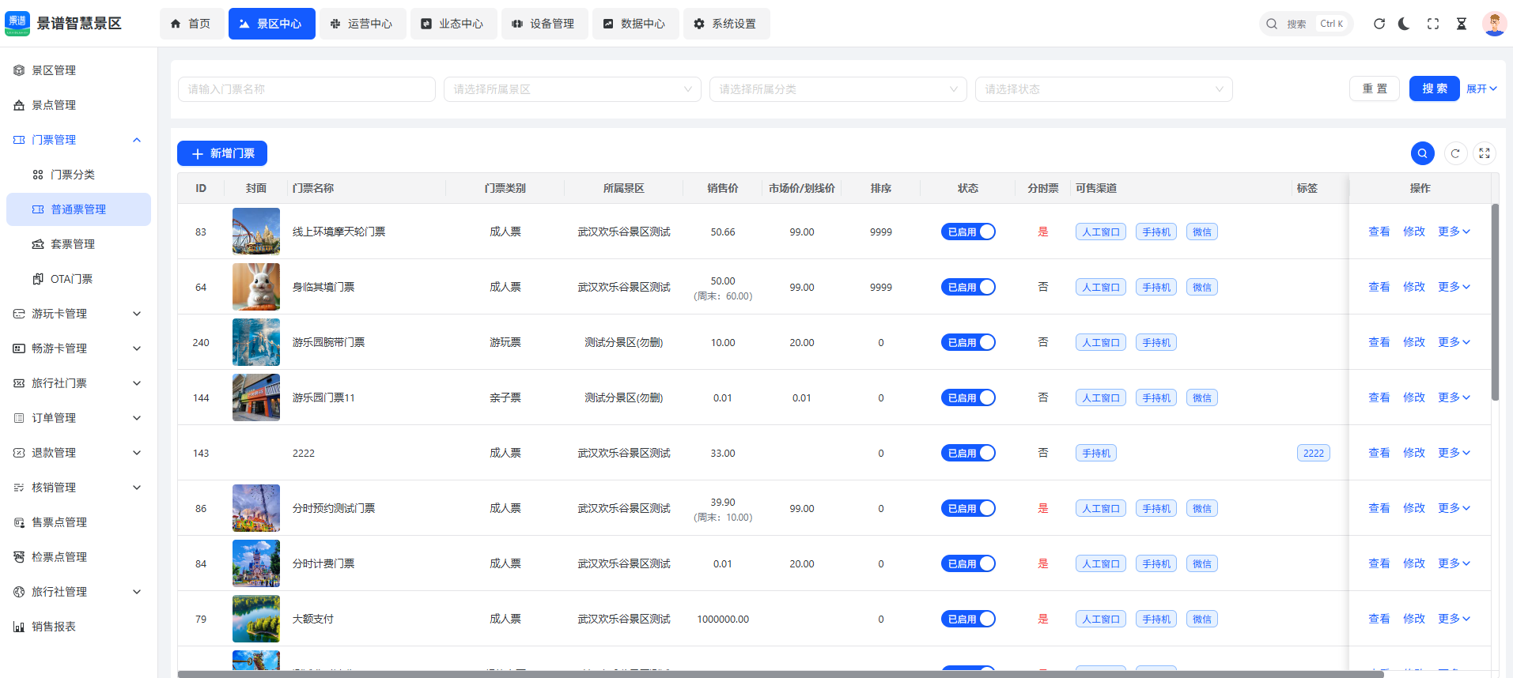Open thumbnail of 线上环境摩天轮门票
The image size is (1513, 678).
(x=256, y=232)
